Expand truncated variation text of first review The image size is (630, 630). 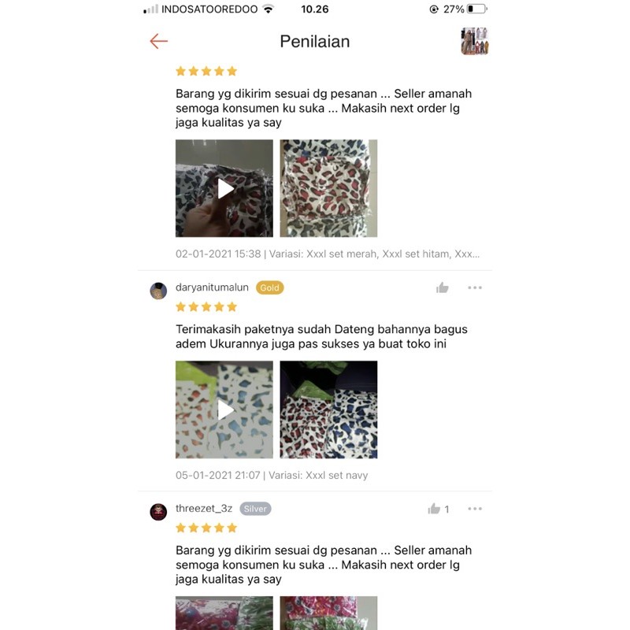pos(375,254)
